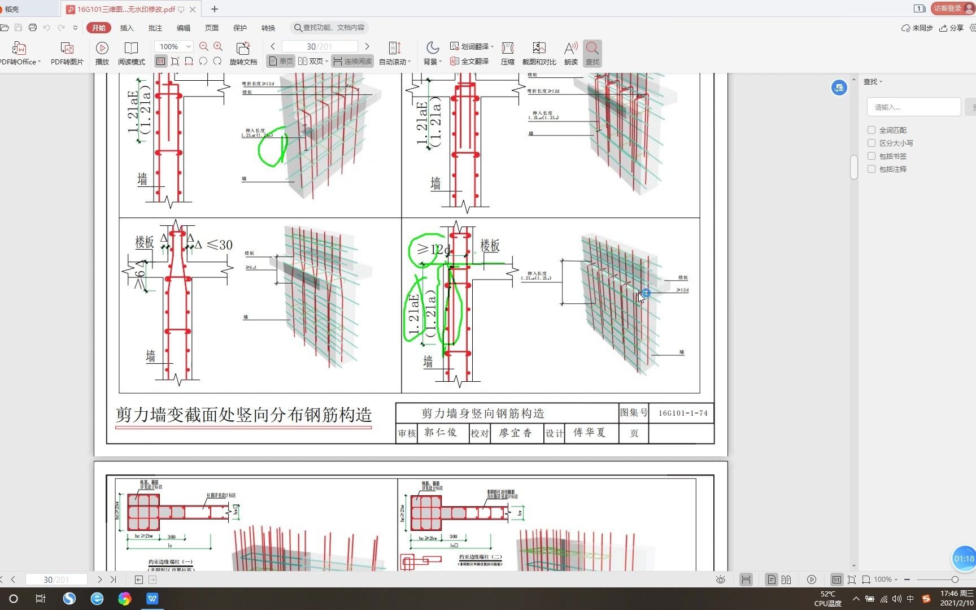This screenshot has height=610, width=976.
Task: Click 全文翻译 full translation icon
Action: click(469, 61)
